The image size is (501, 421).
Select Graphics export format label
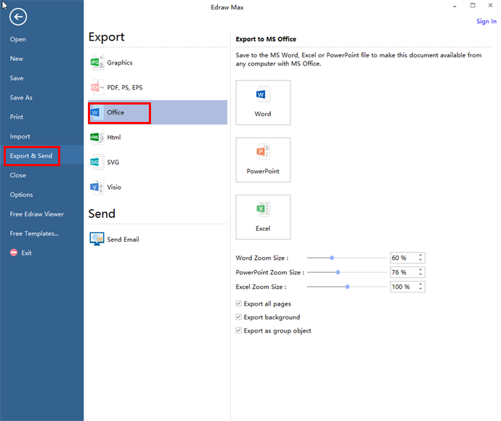point(120,62)
